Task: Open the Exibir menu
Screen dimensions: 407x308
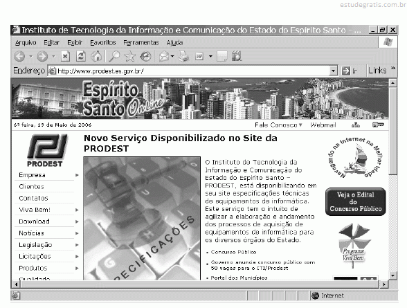Action: pos(75,42)
